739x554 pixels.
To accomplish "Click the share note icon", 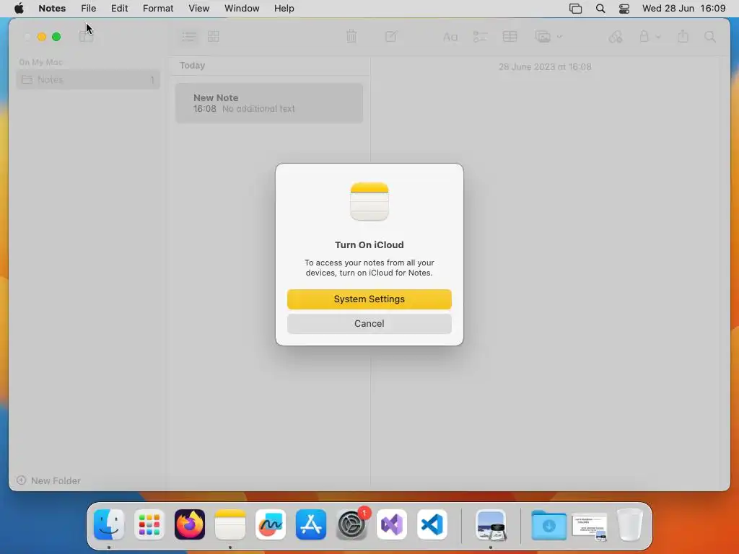I will 683,36.
